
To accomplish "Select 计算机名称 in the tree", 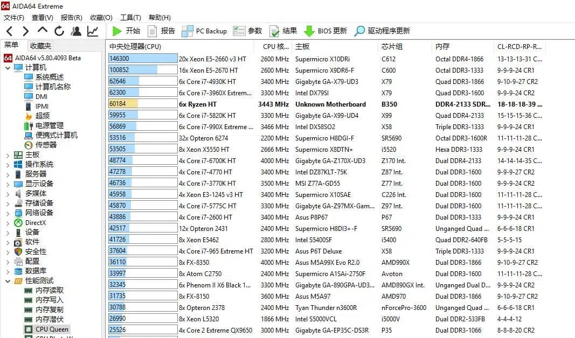I will (47, 87).
